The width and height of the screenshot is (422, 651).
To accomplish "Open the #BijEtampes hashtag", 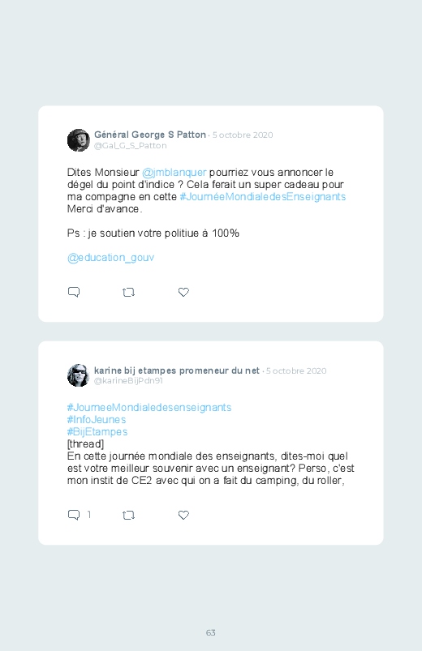I will pos(97,432).
